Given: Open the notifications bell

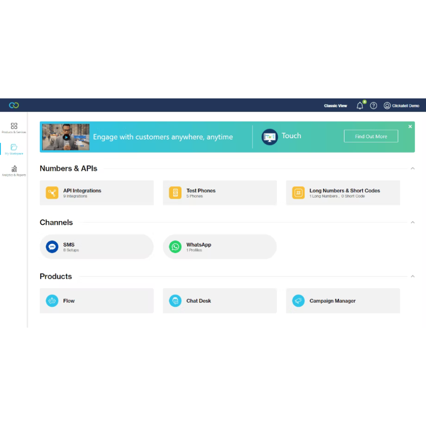Looking at the screenshot, I should coord(360,106).
